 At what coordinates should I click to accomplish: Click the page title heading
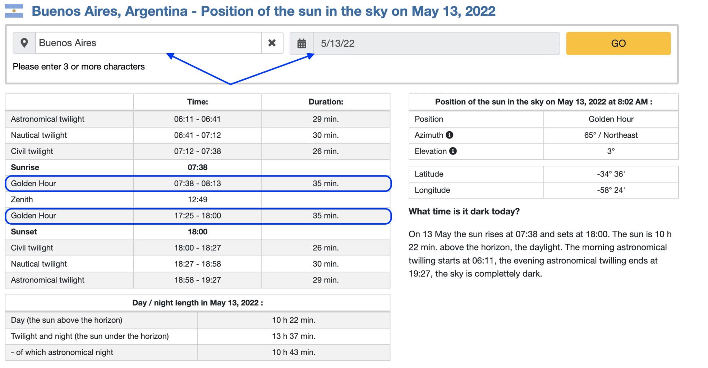click(263, 11)
